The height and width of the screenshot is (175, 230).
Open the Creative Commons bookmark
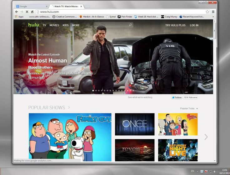[x=65, y=17]
